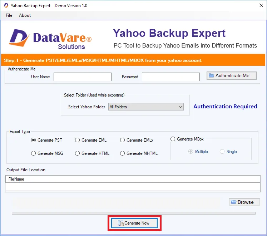Click the empty output file list area

[x=133, y=187]
